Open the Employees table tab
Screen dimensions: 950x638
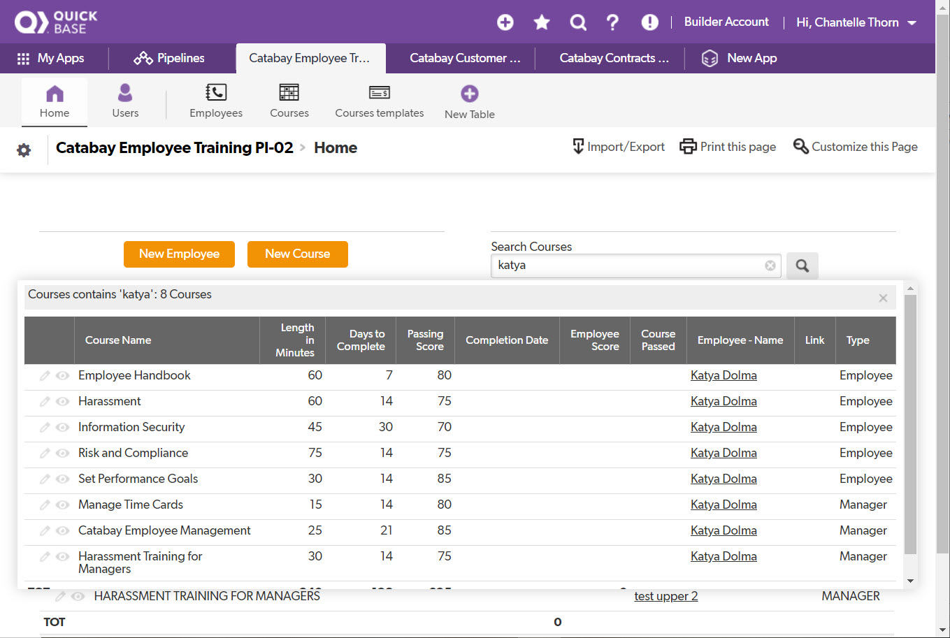coord(216,101)
